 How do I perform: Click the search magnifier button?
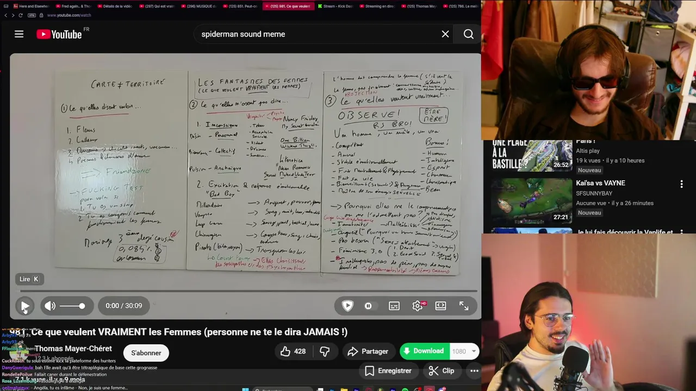pyautogui.click(x=468, y=34)
